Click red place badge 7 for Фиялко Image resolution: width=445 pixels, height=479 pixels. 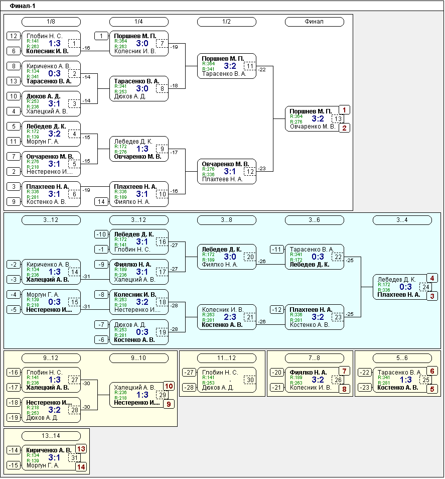coord(344,371)
